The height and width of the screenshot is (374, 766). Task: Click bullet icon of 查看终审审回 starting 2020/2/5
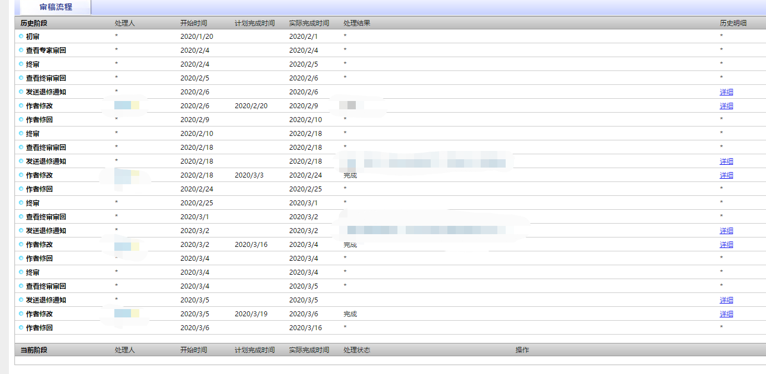click(21, 78)
